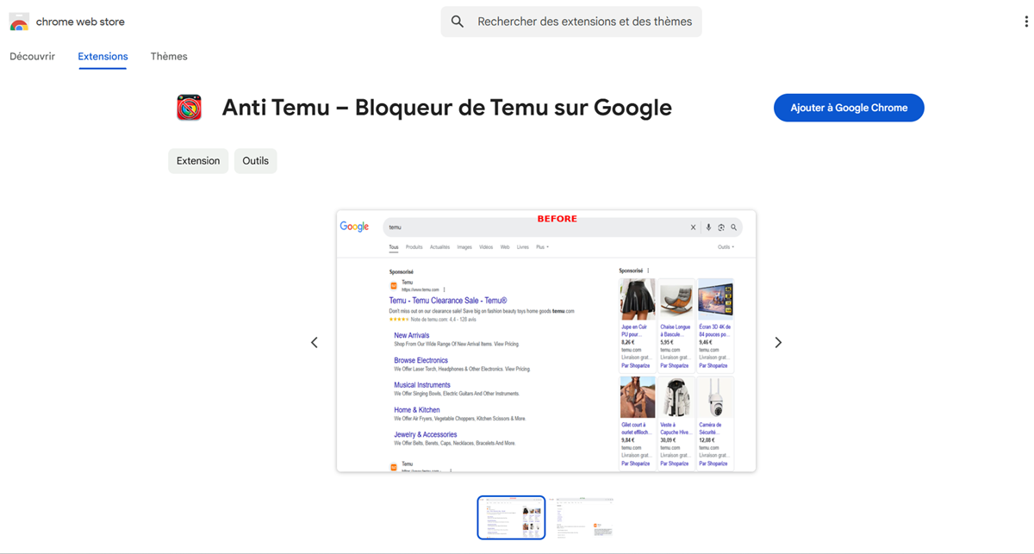Show the previous screenshot with left arrow
1034x554 pixels.
coord(315,342)
